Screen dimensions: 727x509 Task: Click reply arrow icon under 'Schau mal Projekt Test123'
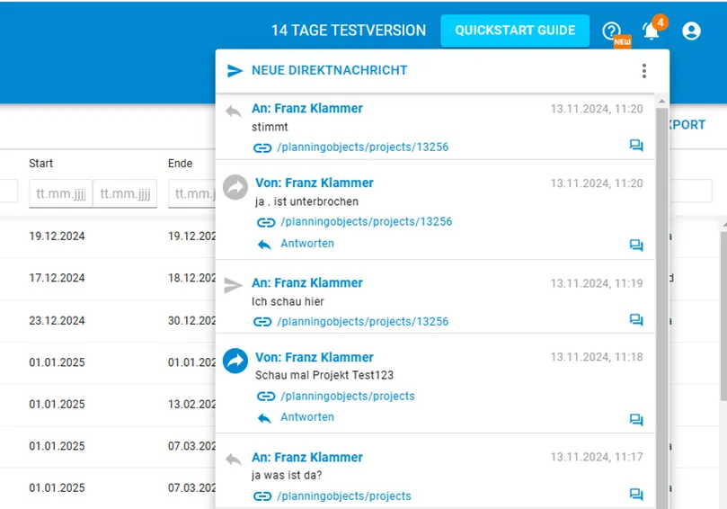[x=264, y=418]
